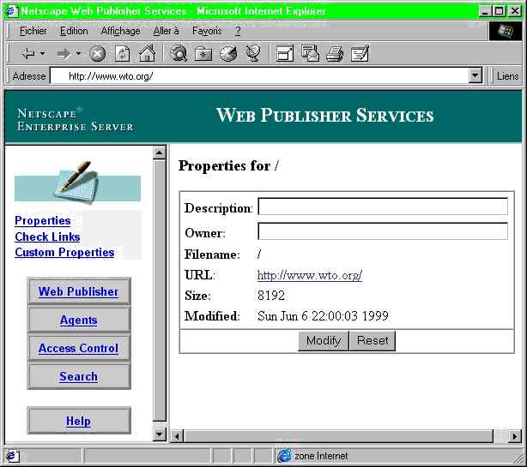The width and height of the screenshot is (527, 467).
Task: Open the Fichier menu
Action: 33,31
